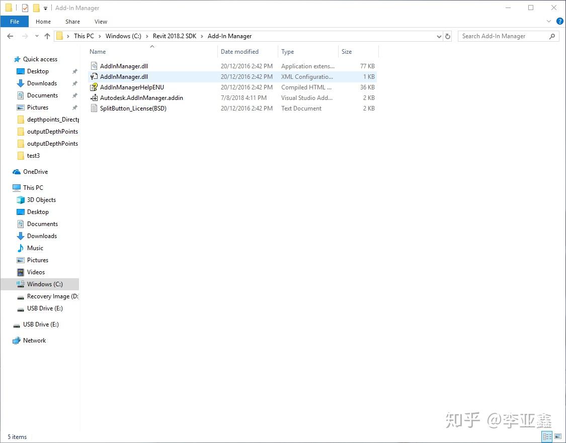Switch to the View ribbon tab
566x443 pixels.
click(x=101, y=22)
